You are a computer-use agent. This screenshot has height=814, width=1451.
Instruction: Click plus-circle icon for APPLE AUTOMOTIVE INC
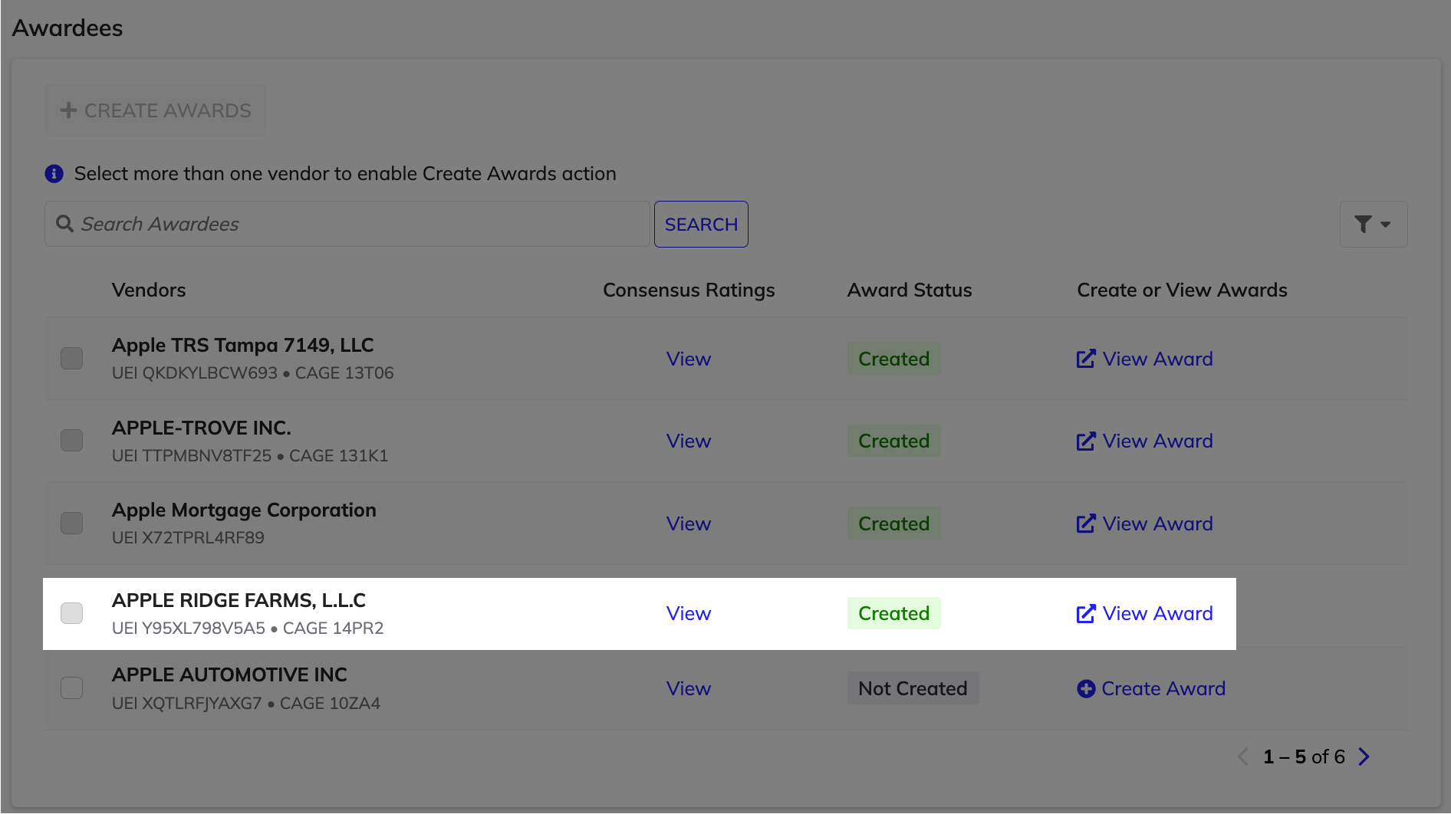pos(1086,688)
